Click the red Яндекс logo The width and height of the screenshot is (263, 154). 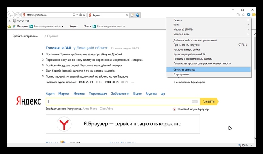(x=29, y=101)
